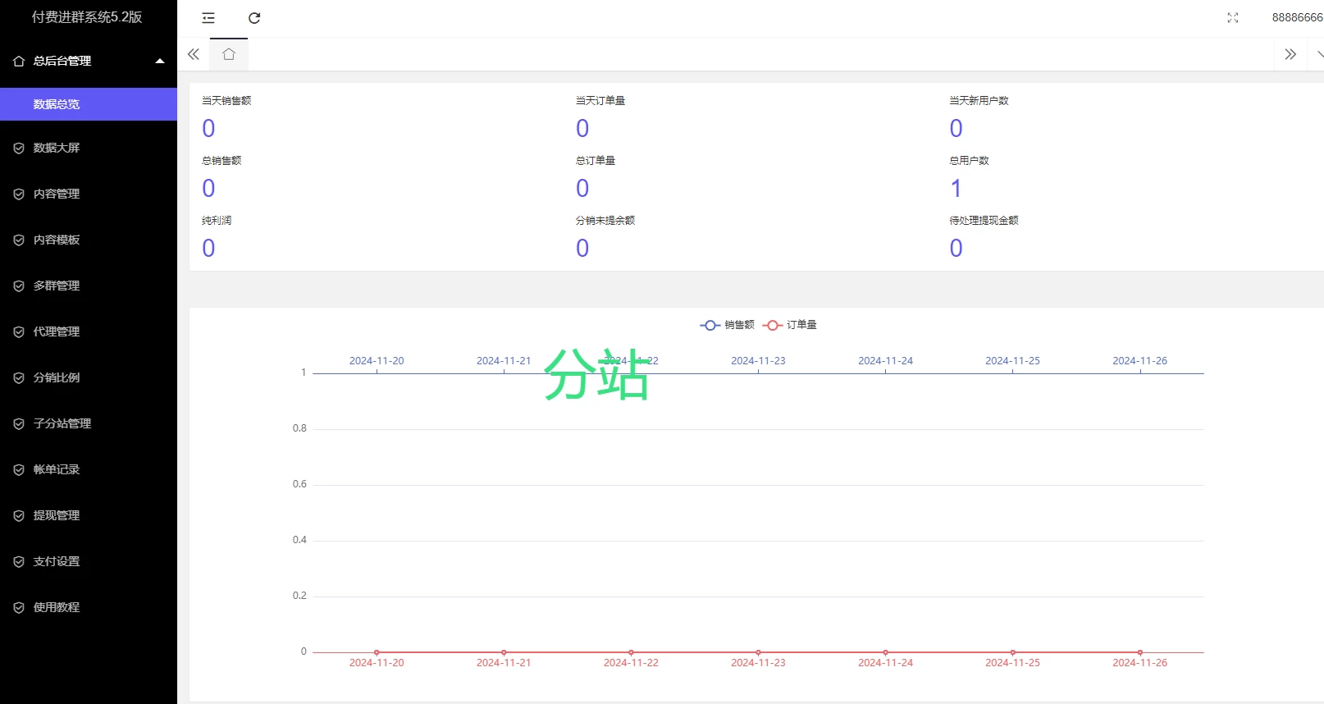Enter fullscreen mode with the expand icon
Screen dimensions: 1324x704
tap(1232, 18)
